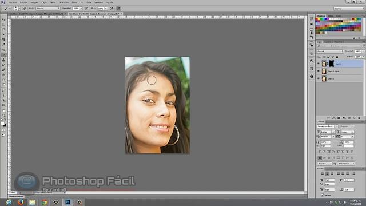Open the workspace switcher dropdown
Screen dimensions: 366x206
click(349, 9)
